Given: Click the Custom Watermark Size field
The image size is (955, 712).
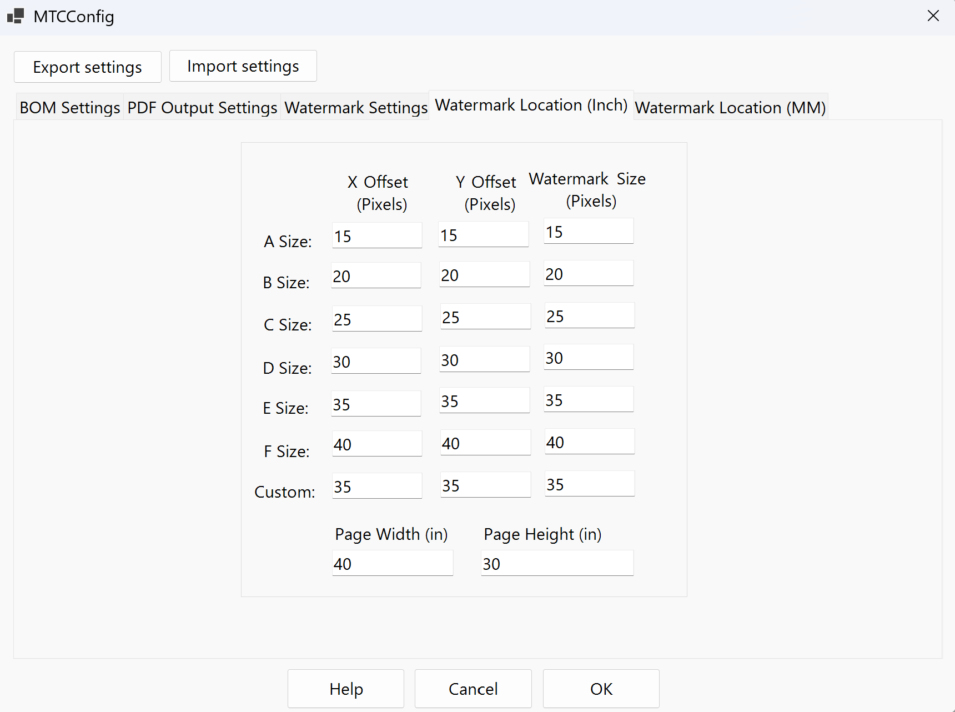Looking at the screenshot, I should 590,484.
